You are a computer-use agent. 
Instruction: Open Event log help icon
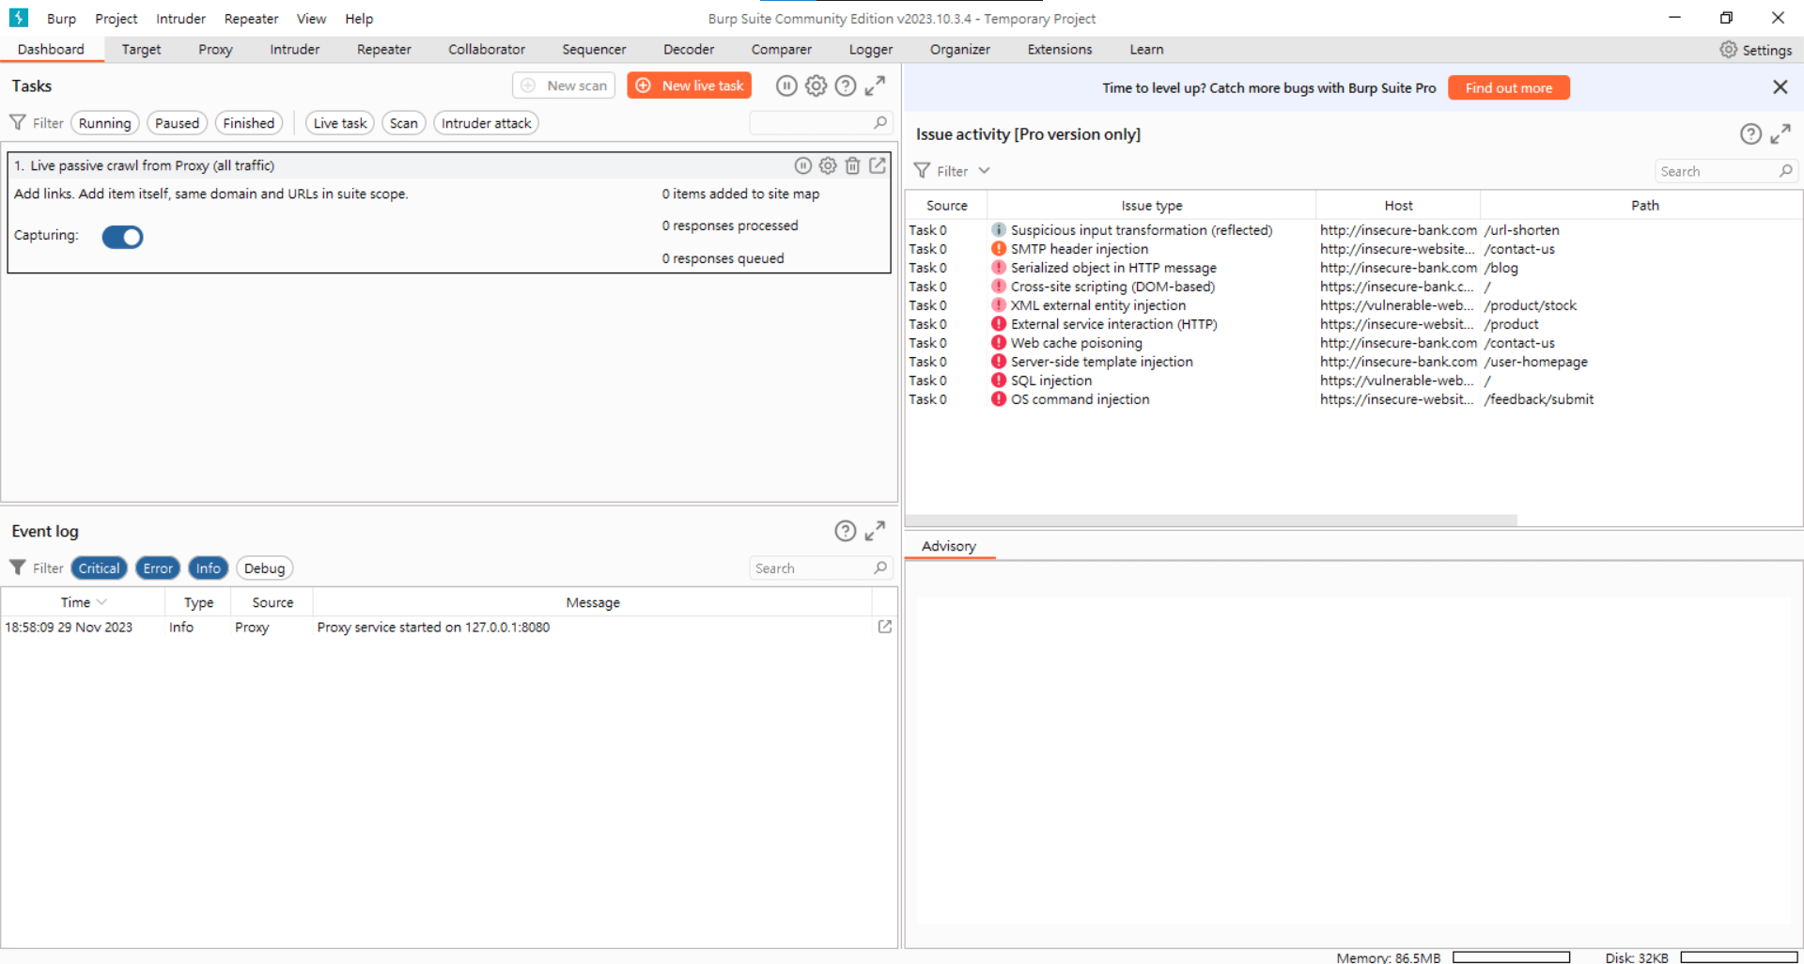(846, 531)
